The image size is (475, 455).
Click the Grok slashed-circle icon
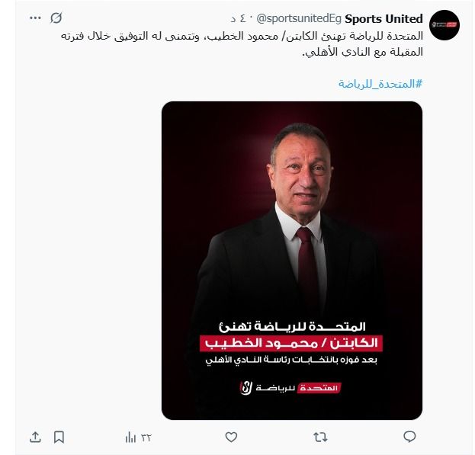click(x=56, y=18)
